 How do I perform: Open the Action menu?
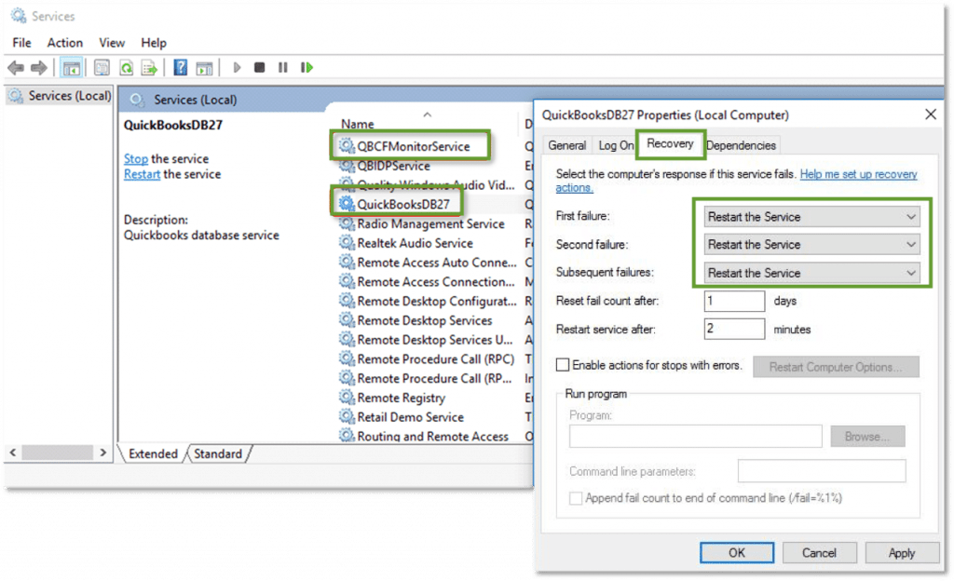65,43
